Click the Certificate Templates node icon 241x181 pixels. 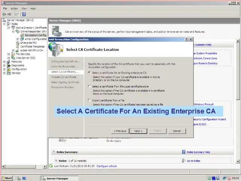coord(18,46)
